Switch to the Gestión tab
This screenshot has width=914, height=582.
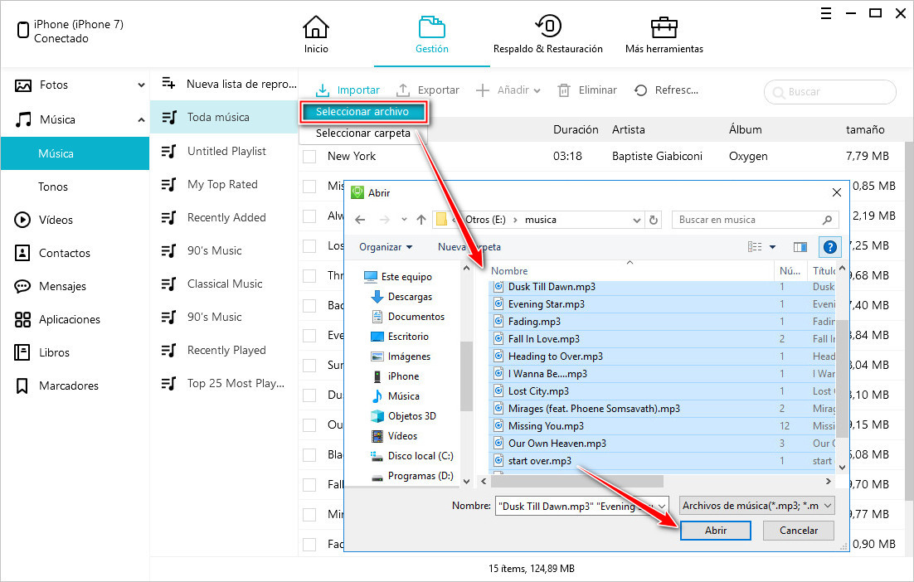pyautogui.click(x=431, y=35)
